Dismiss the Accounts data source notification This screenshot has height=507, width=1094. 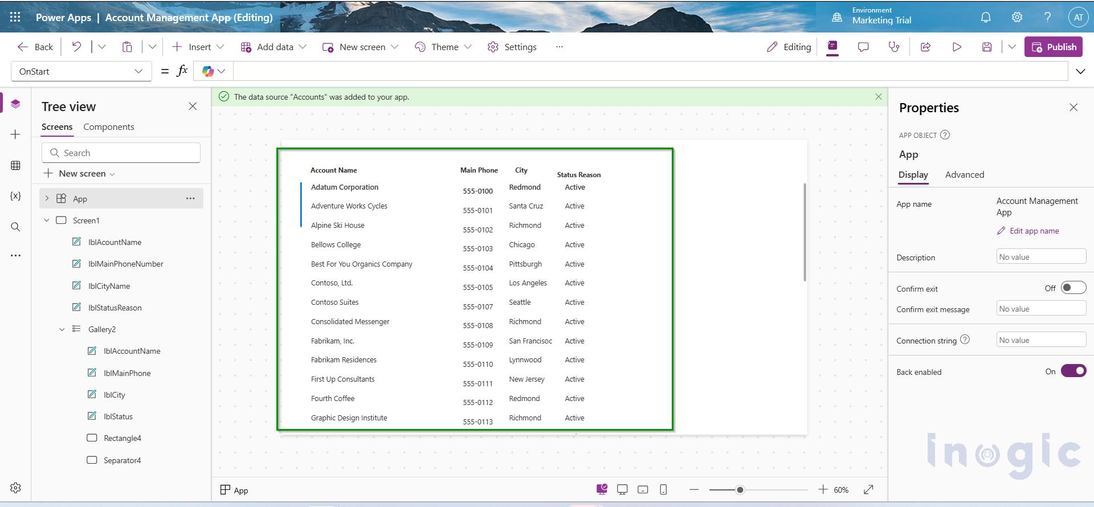coord(878,97)
